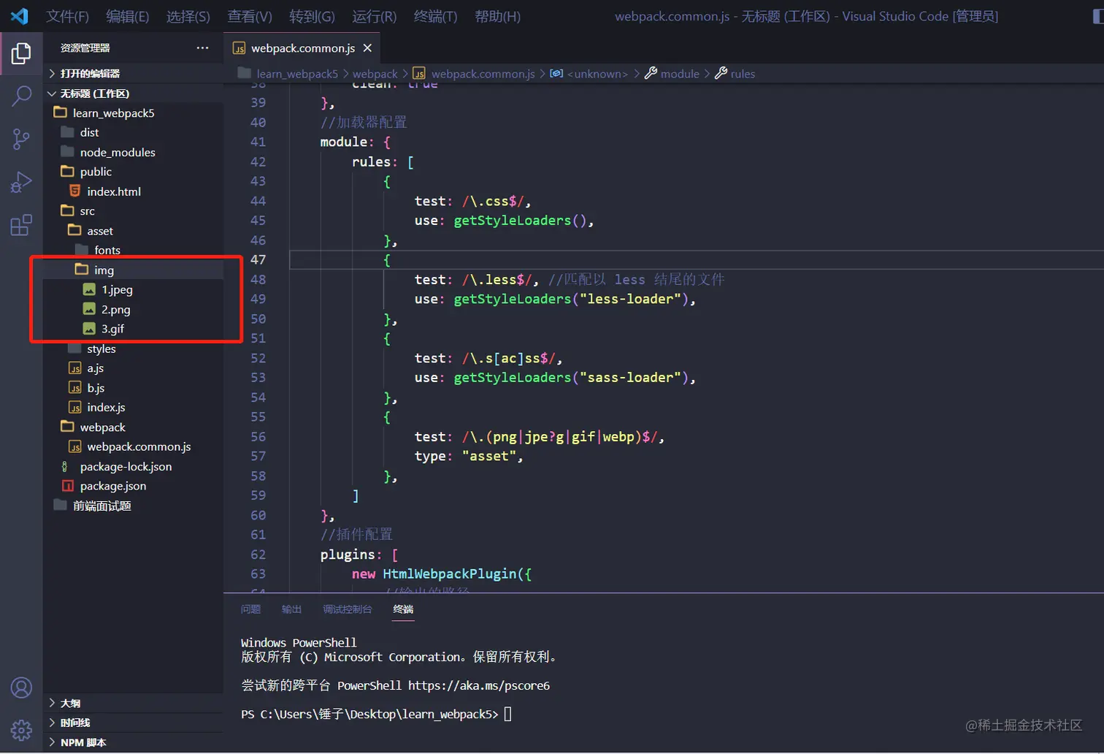Image resolution: width=1104 pixels, height=754 pixels.
Task: Click line number 47 in the gutter
Action: [258, 259]
